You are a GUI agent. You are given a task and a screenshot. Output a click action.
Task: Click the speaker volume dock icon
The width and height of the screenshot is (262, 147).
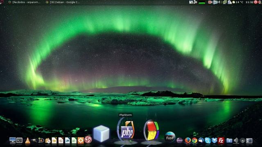[236, 140]
